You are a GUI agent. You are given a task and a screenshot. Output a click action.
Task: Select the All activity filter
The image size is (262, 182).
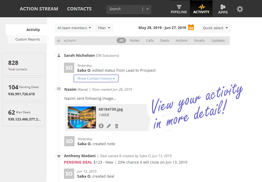121,40
